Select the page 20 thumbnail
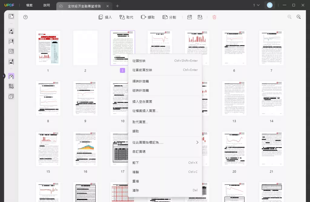 coord(234,149)
